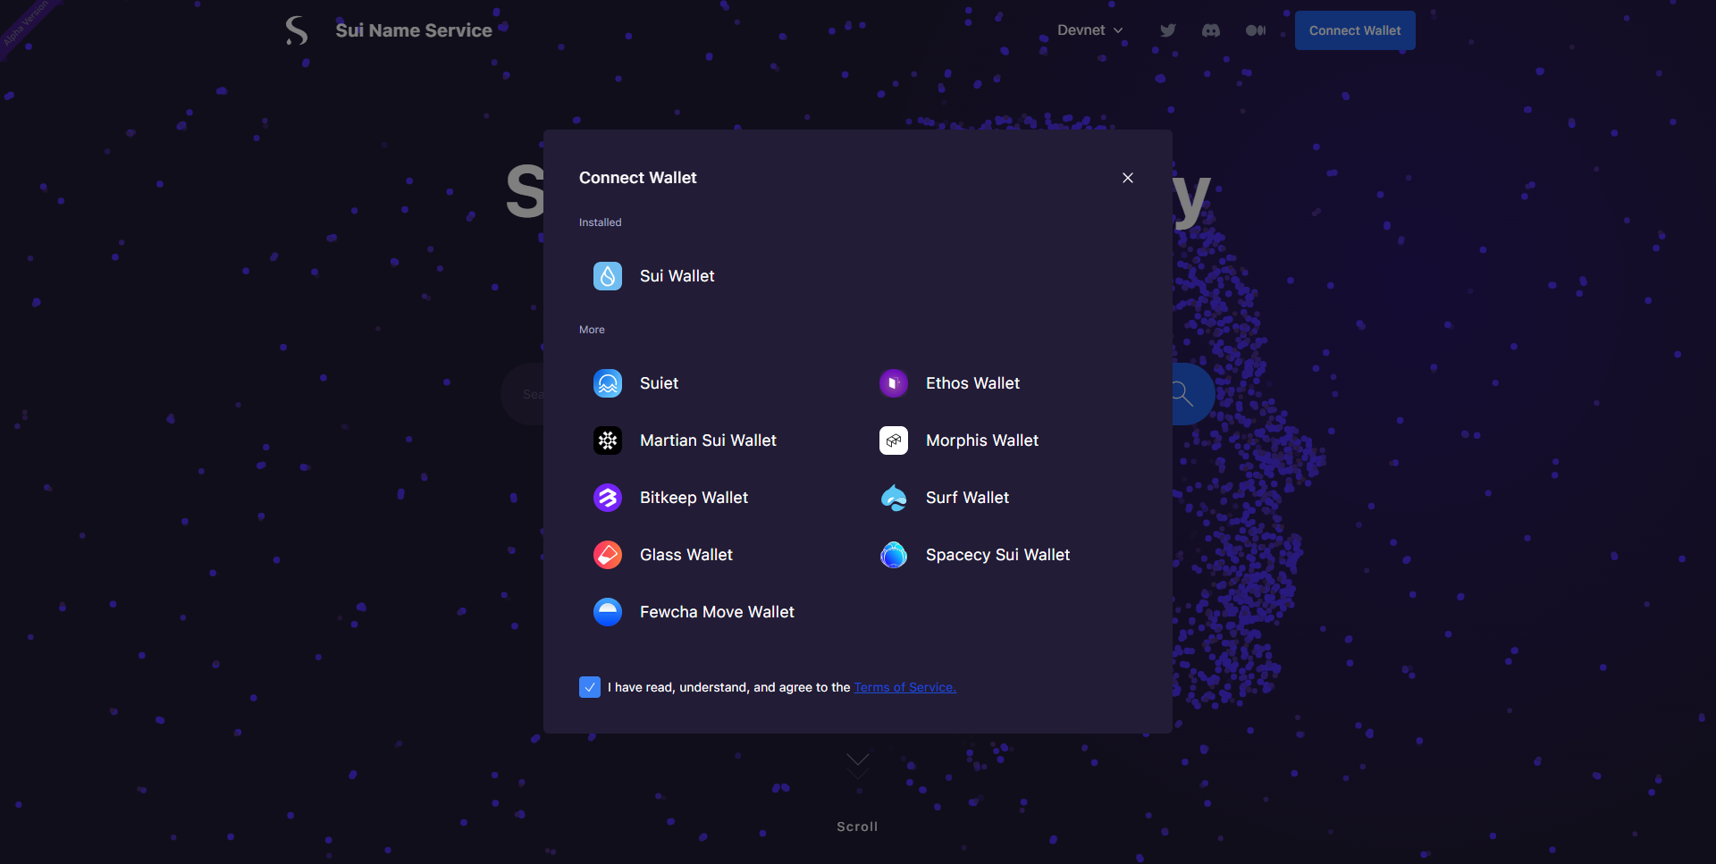1716x864 pixels.
Task: Choose the Ethos Wallet icon
Action: [894, 383]
